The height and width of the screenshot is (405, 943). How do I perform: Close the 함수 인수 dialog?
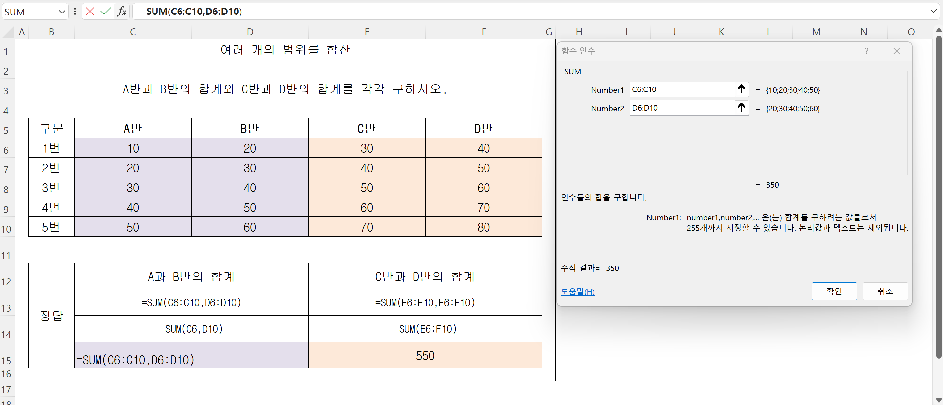click(x=896, y=51)
